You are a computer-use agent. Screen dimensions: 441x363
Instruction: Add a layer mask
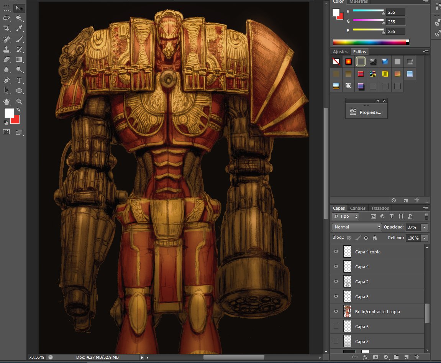tap(375, 357)
